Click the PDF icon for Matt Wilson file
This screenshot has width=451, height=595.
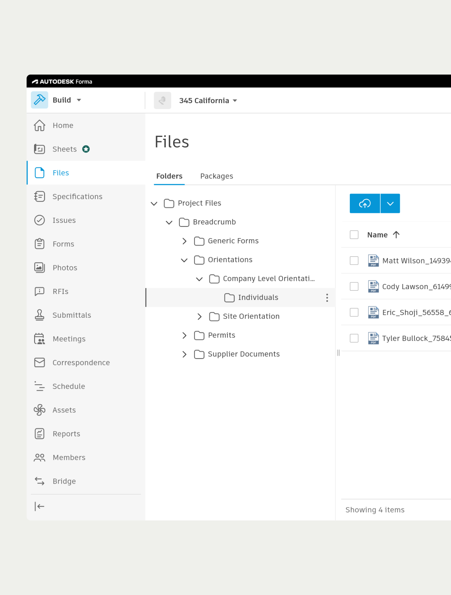(374, 261)
